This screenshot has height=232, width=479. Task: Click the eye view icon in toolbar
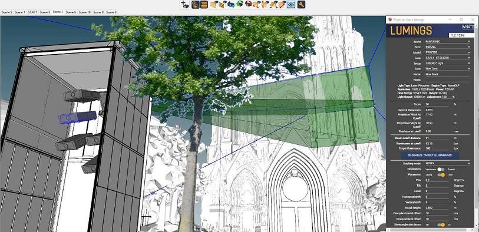(291, 4)
